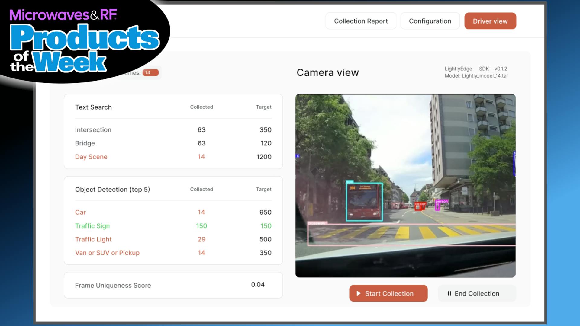Click the Microwaves & RF logo

tap(63, 15)
